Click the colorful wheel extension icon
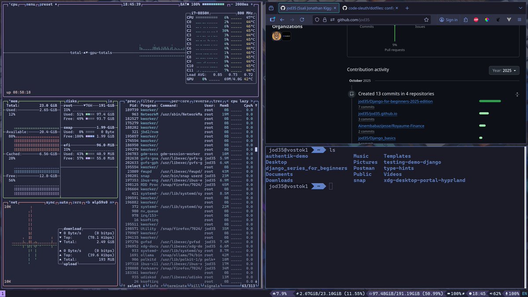 [x=487, y=19]
